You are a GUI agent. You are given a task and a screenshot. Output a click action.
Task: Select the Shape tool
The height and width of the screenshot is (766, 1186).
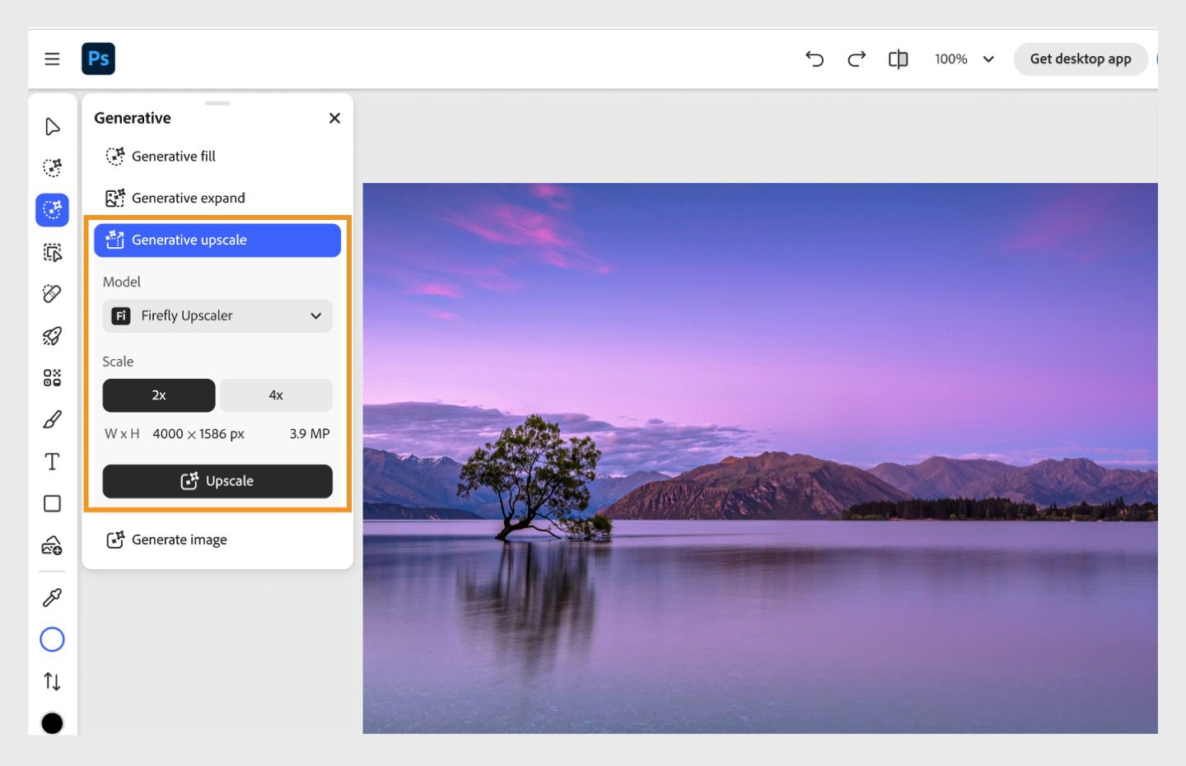click(x=52, y=503)
